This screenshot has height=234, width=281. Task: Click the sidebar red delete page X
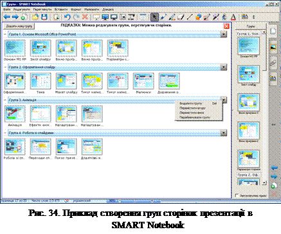[274, 194]
